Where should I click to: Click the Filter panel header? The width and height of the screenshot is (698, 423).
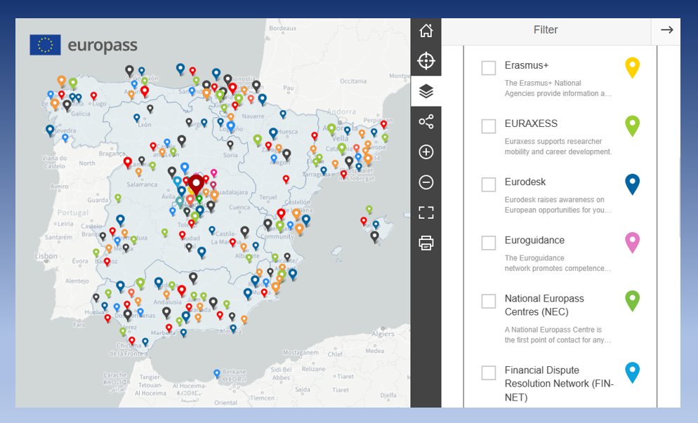tap(546, 29)
